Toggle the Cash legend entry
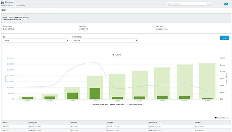232x132 pixels. [x=117, y=105]
